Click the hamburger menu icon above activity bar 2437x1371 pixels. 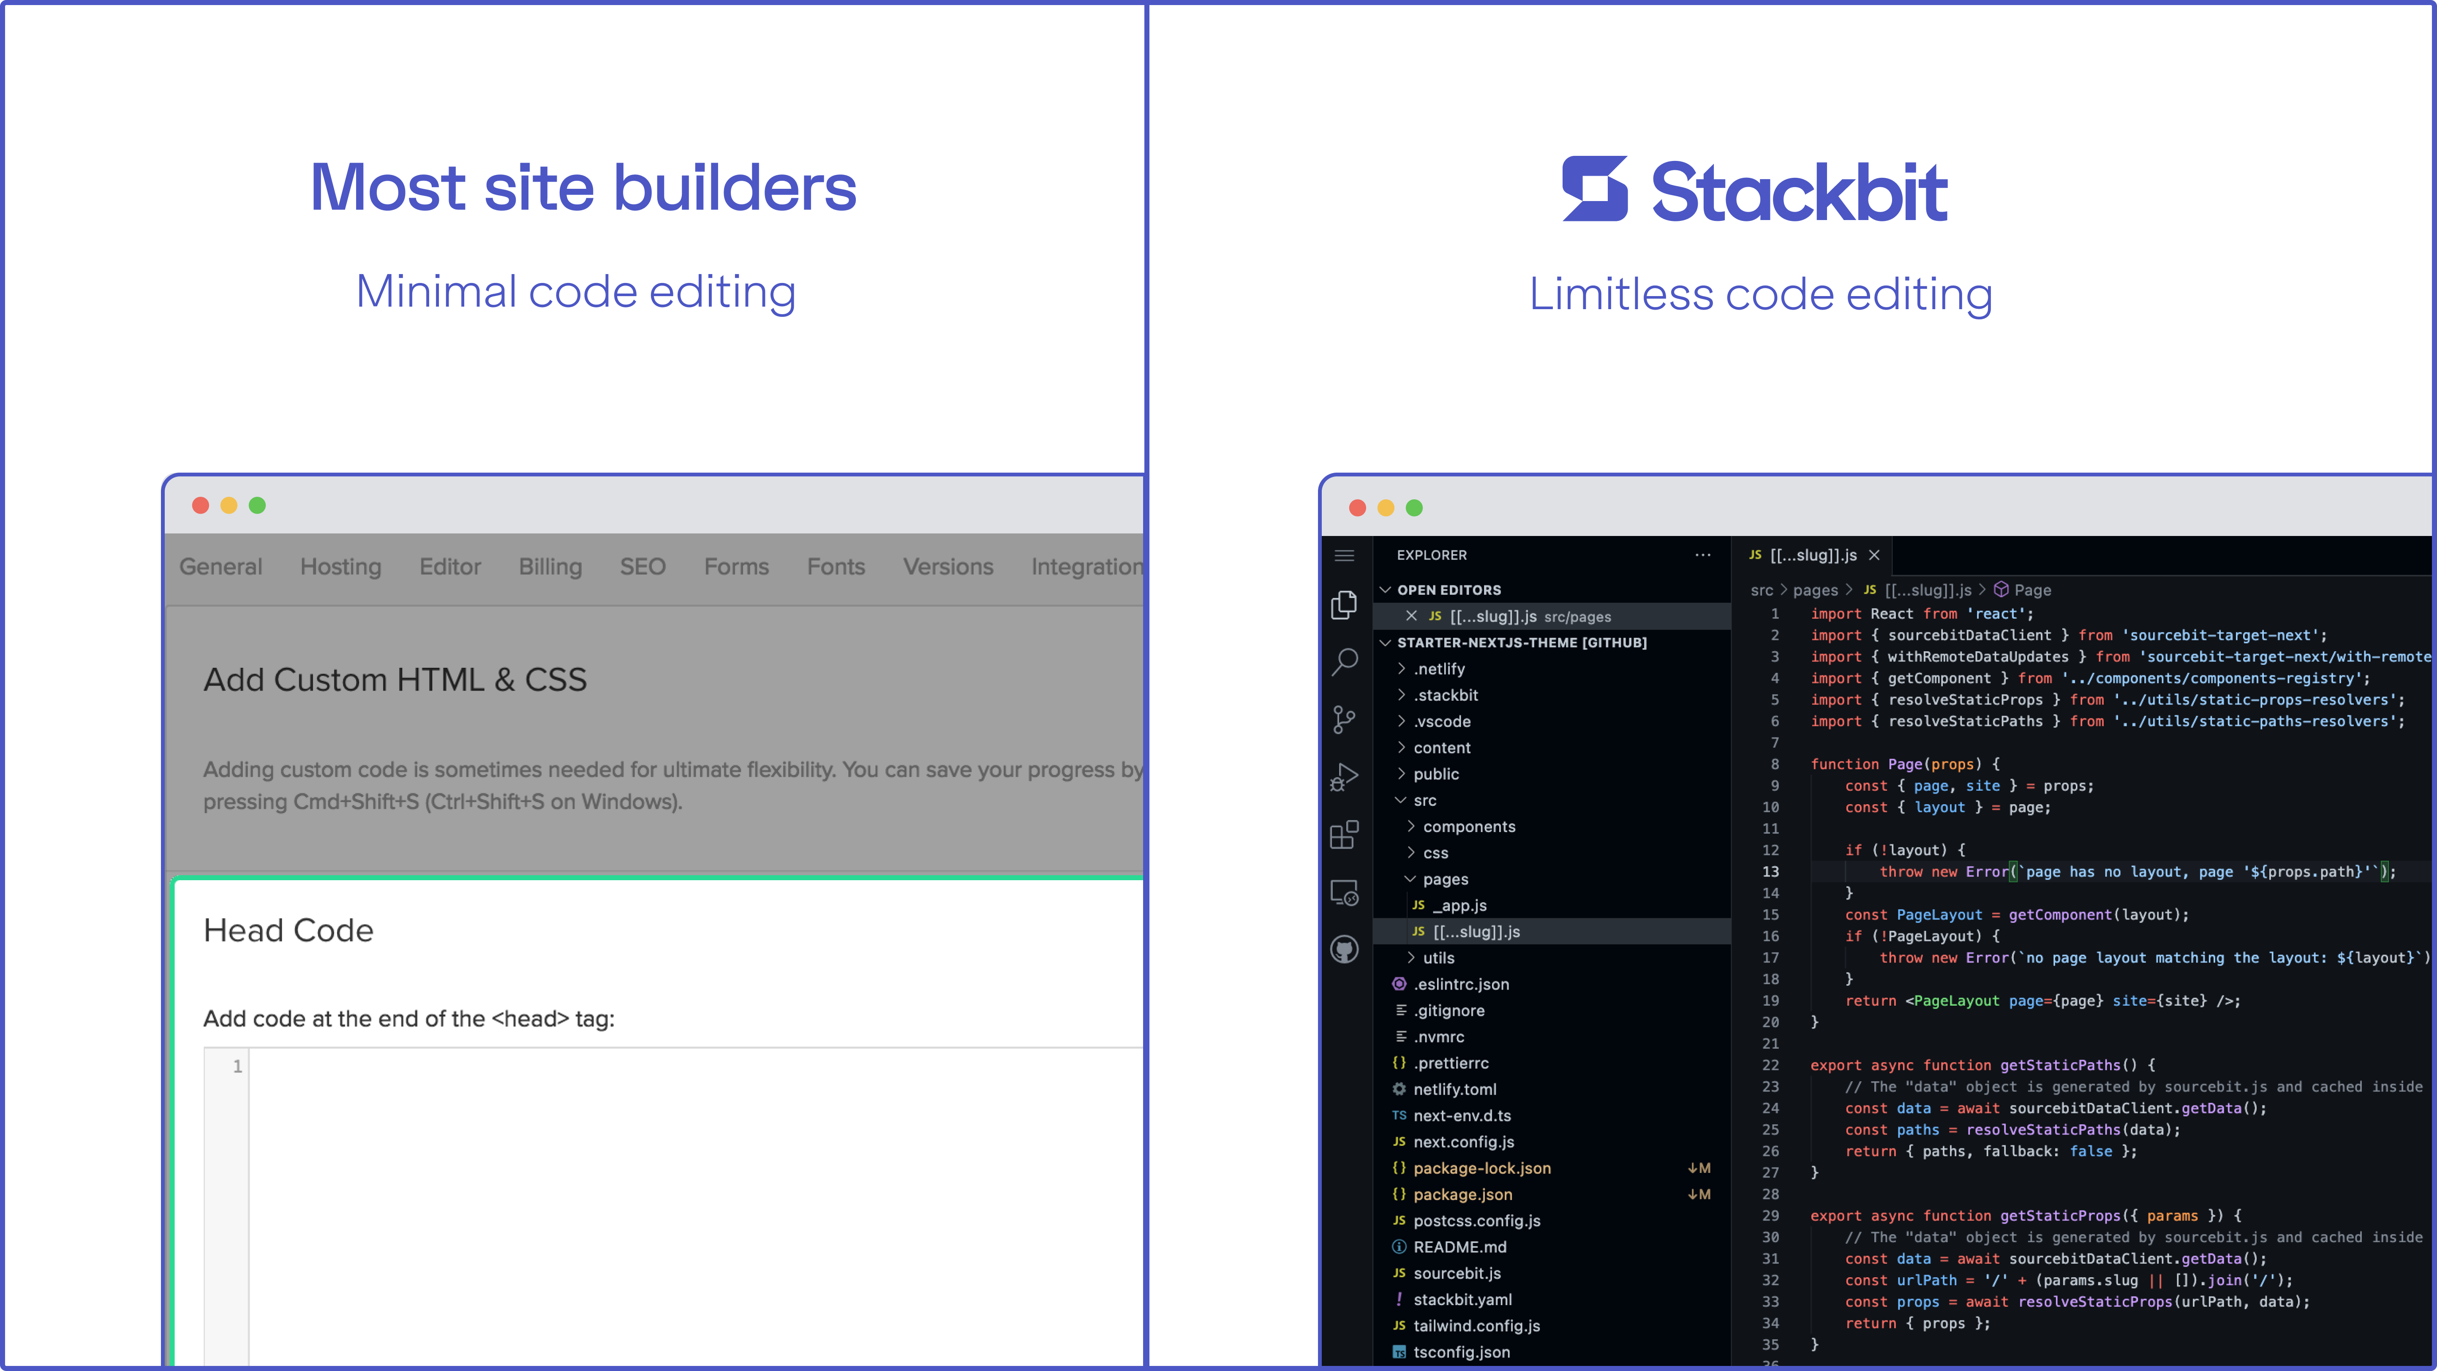(x=1344, y=555)
